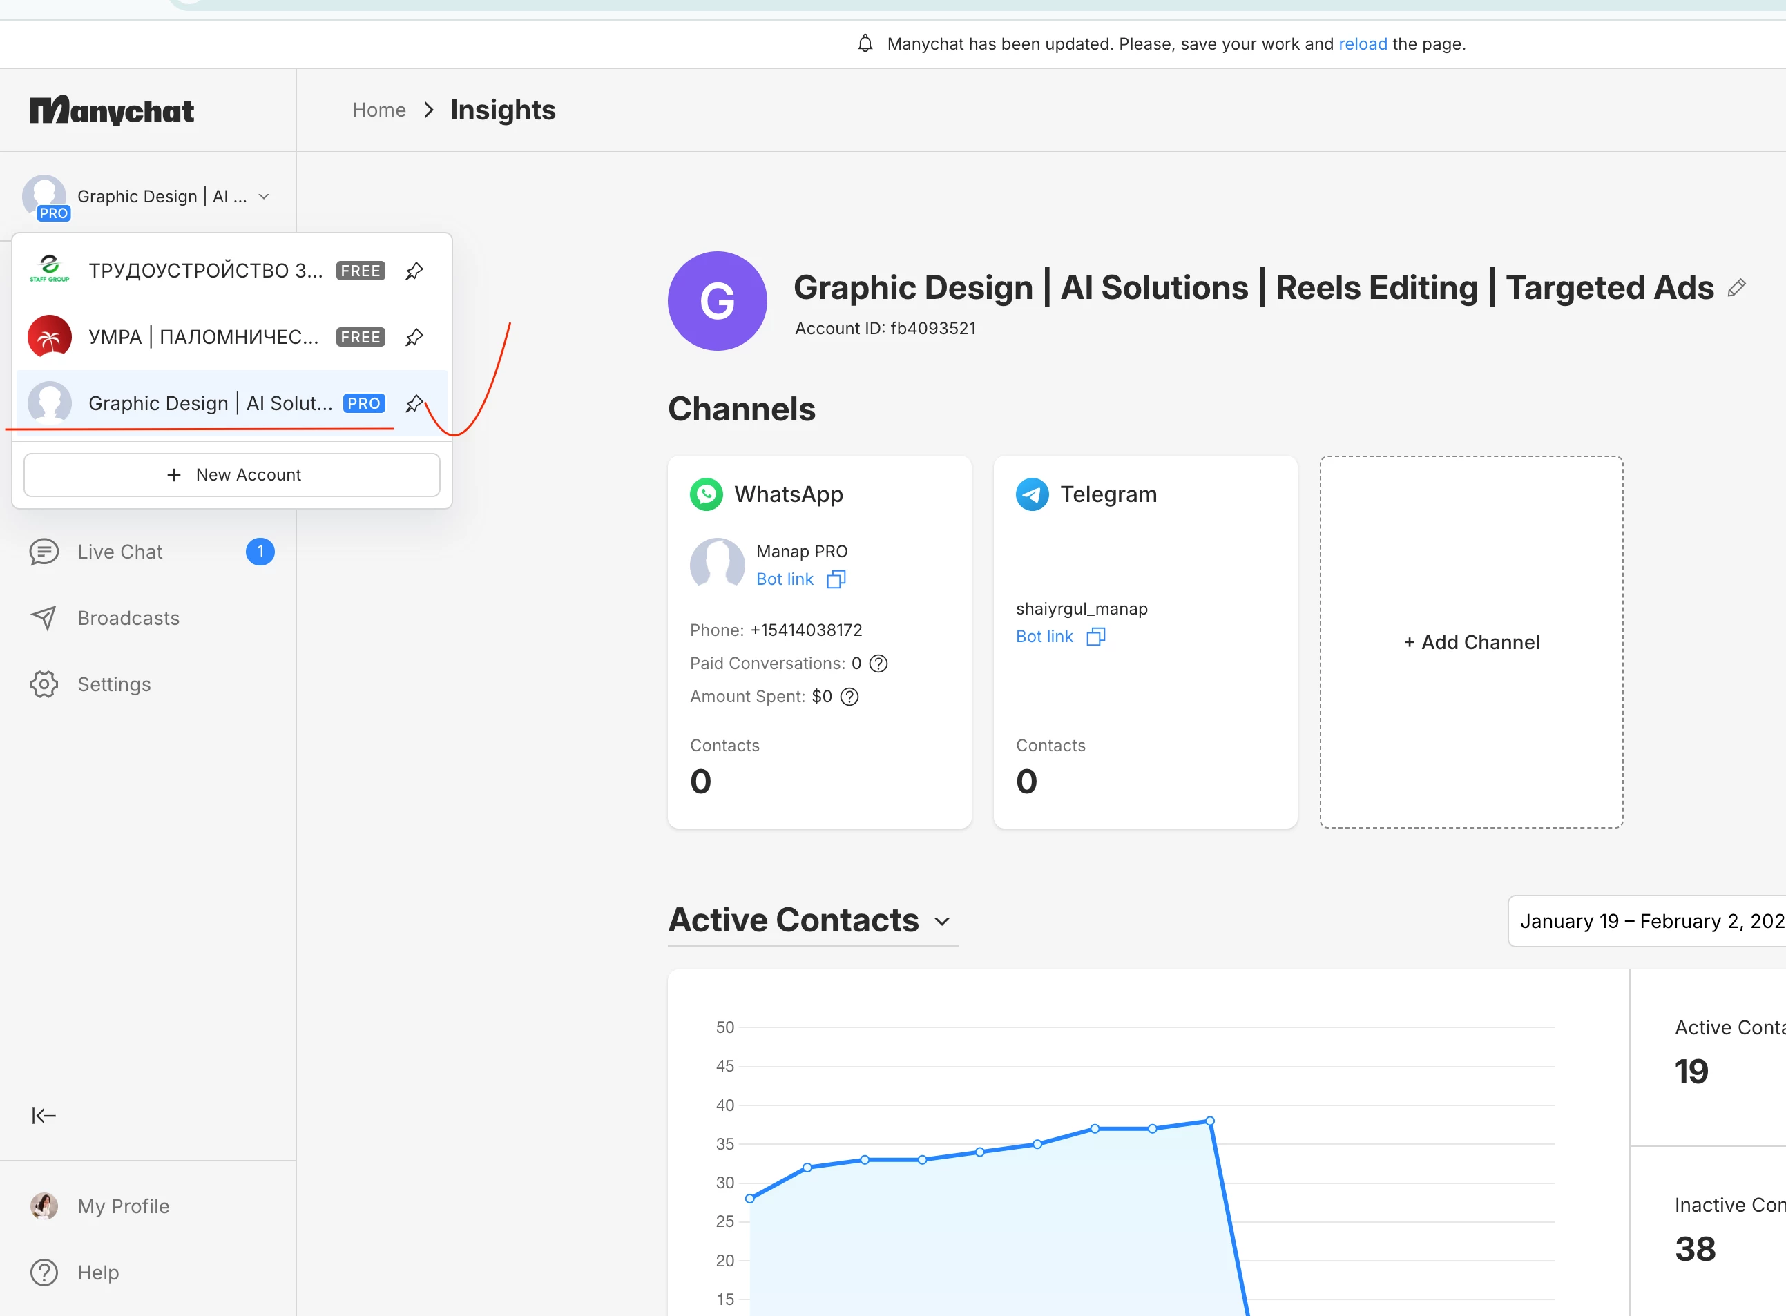
Task: Expand the account switcher dropdown
Action: 264,197
